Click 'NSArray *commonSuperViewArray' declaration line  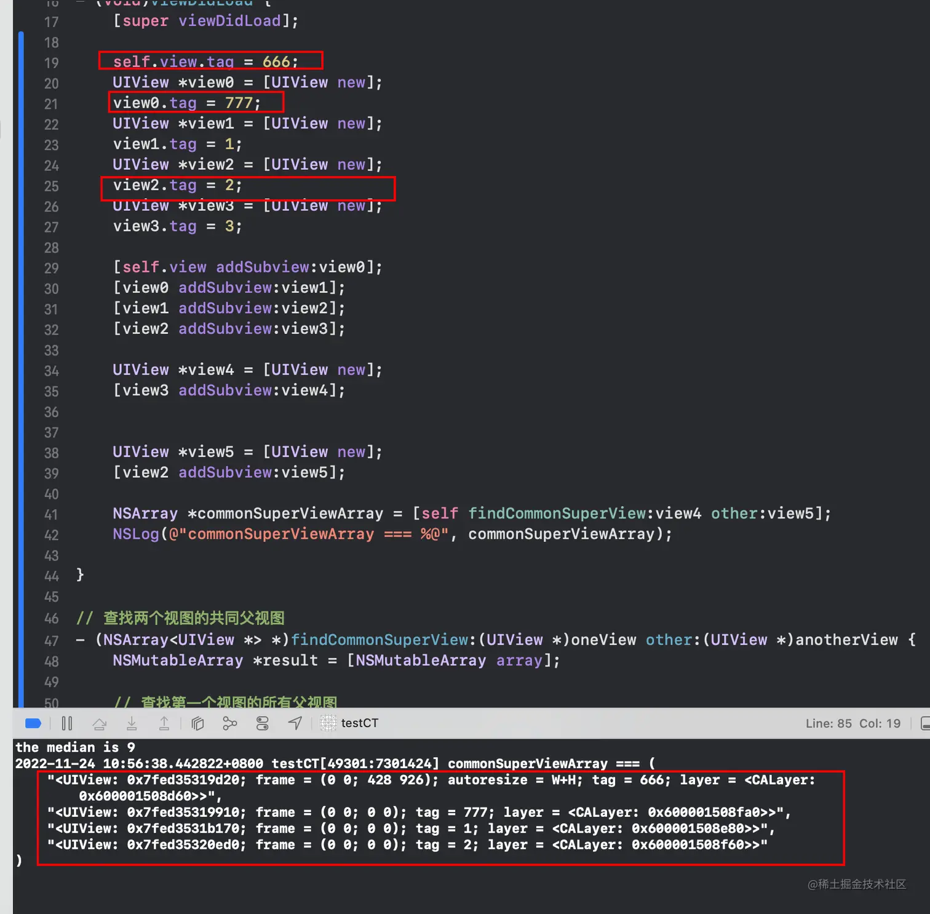coord(472,514)
